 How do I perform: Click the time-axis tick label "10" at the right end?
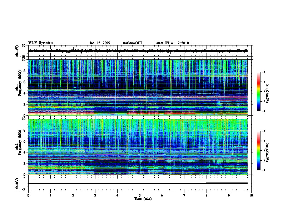click(x=251, y=195)
